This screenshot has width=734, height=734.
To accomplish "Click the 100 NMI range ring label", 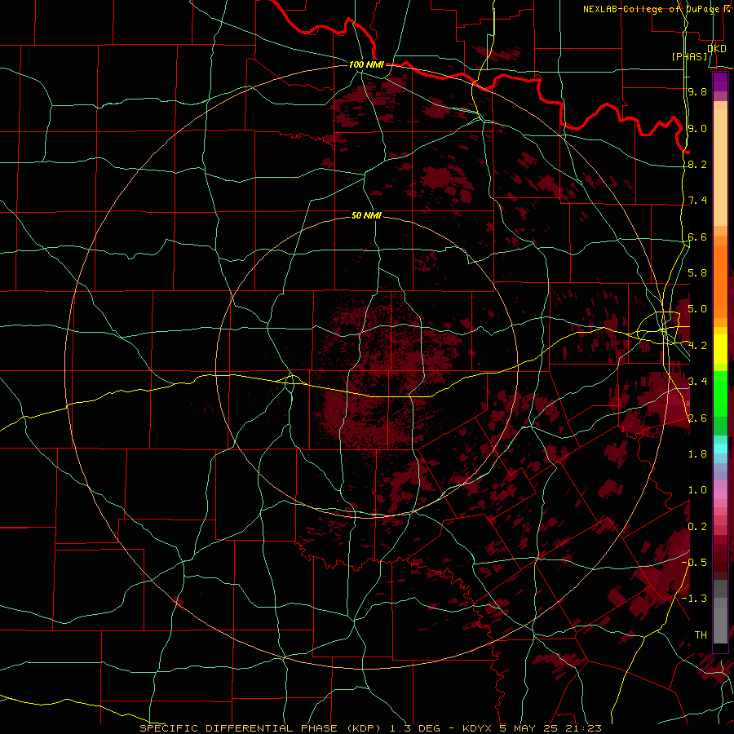I will (x=366, y=64).
